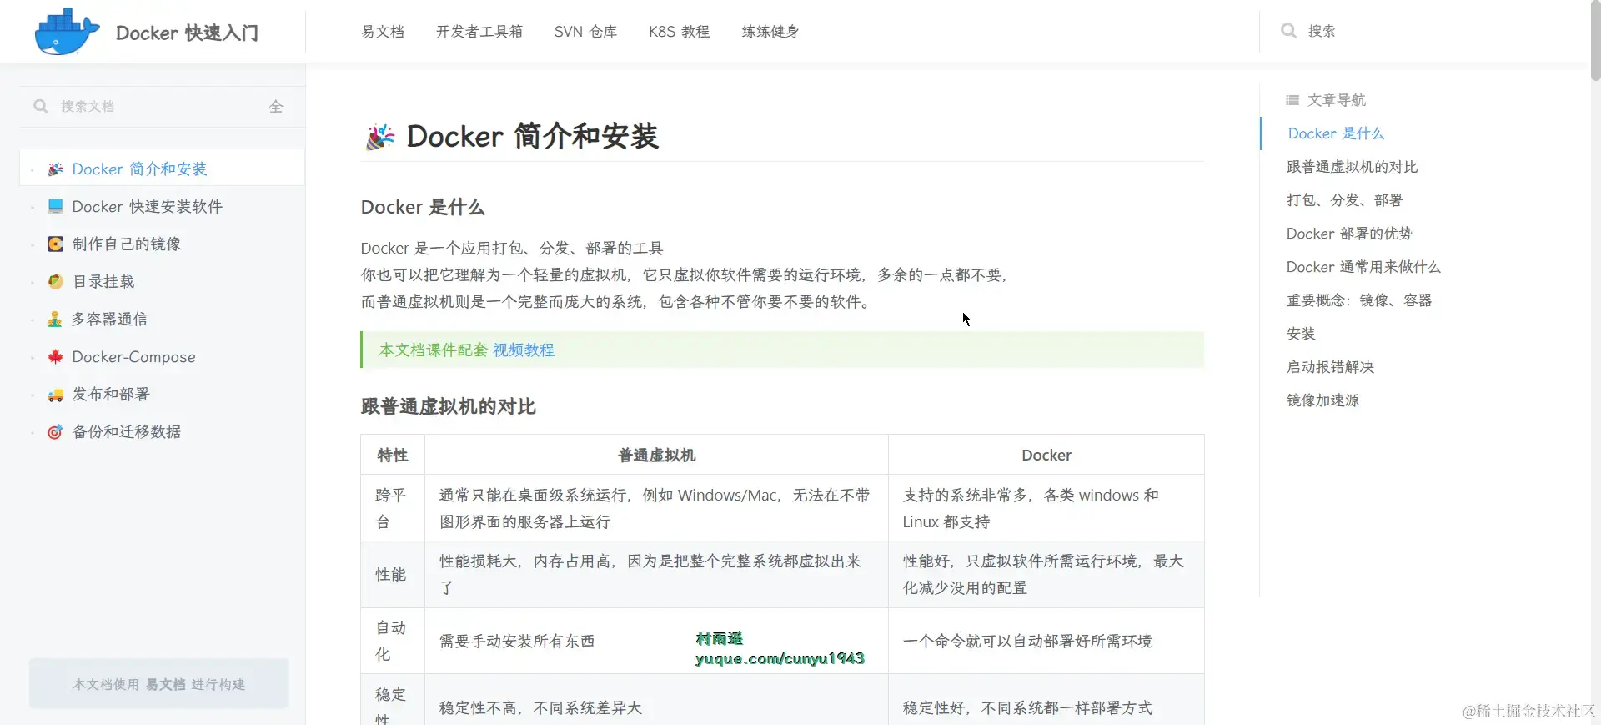
Task: Click the magnifier icon in 搜索文档 box
Action: click(40, 107)
